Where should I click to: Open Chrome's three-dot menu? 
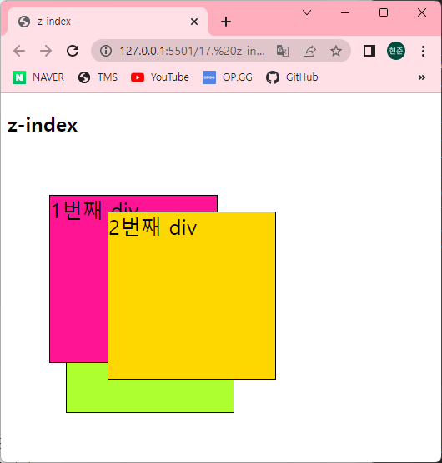[423, 51]
